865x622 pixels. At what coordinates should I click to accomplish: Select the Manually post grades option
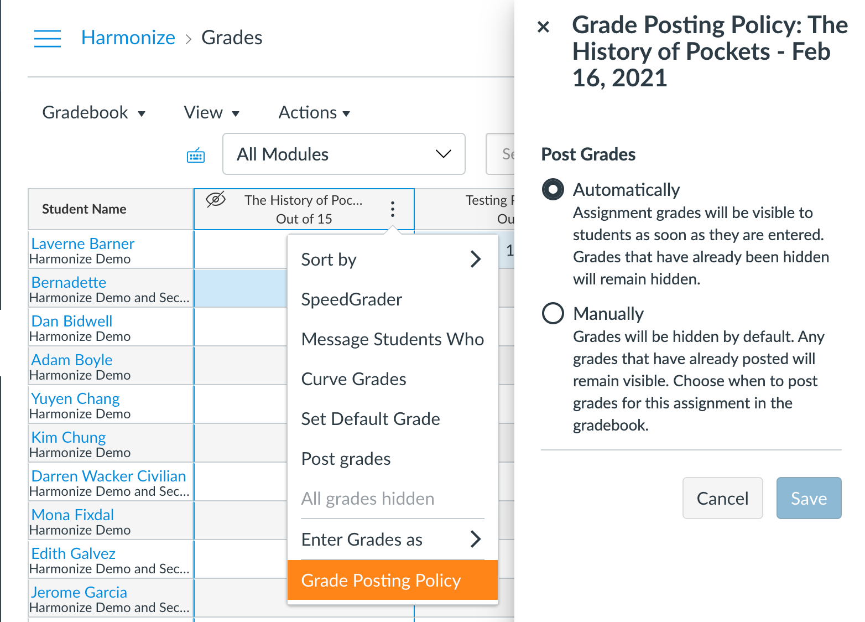[553, 313]
